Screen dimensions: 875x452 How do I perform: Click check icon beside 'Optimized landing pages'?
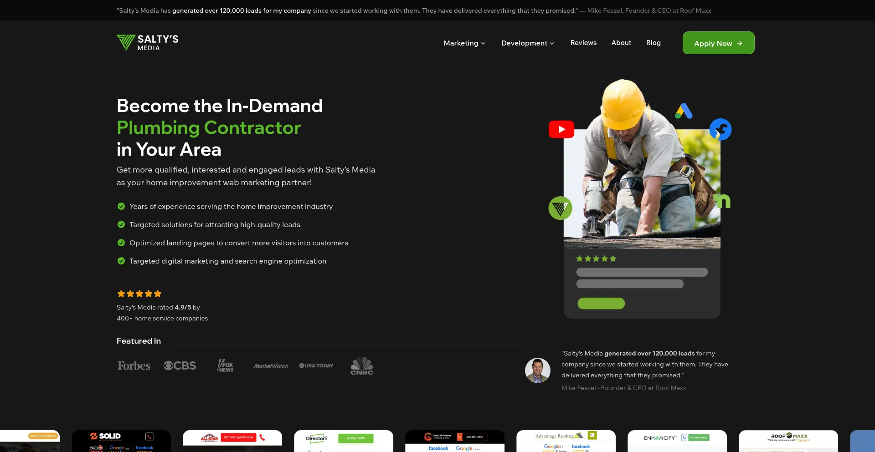pos(121,243)
